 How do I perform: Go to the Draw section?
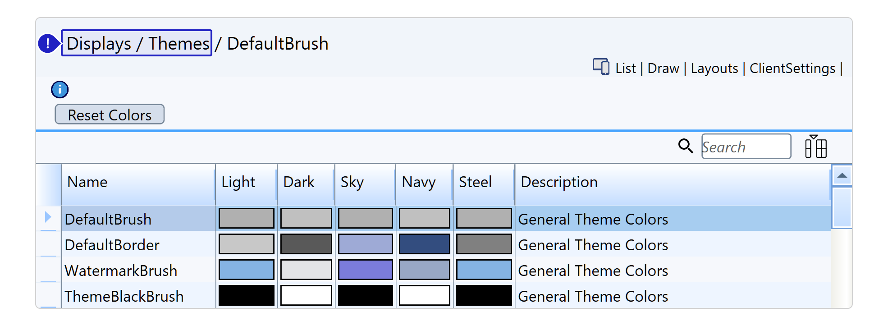663,69
